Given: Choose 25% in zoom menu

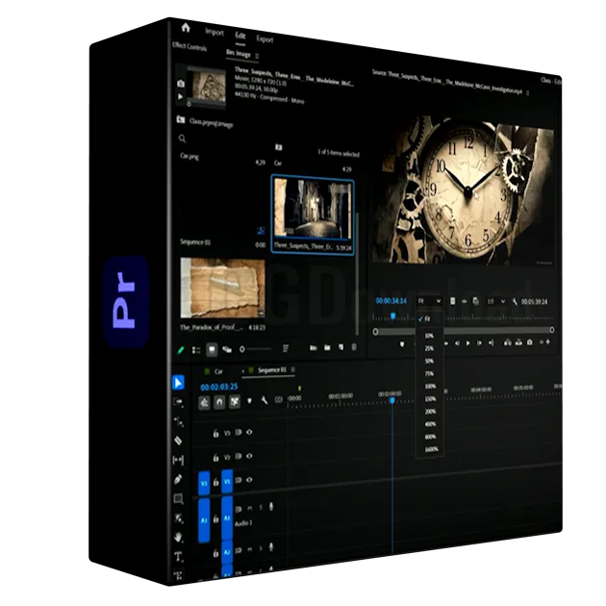Looking at the screenshot, I should pyautogui.click(x=429, y=348).
